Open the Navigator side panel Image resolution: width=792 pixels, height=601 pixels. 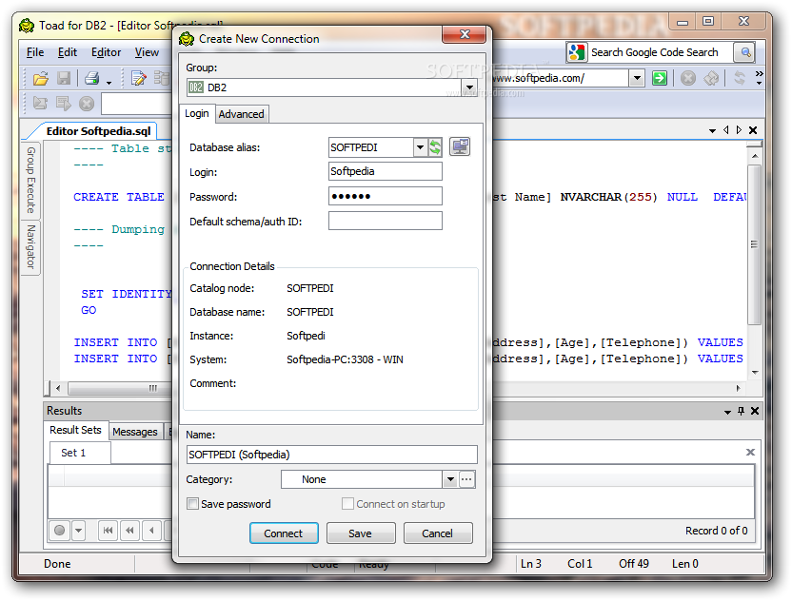[30, 246]
